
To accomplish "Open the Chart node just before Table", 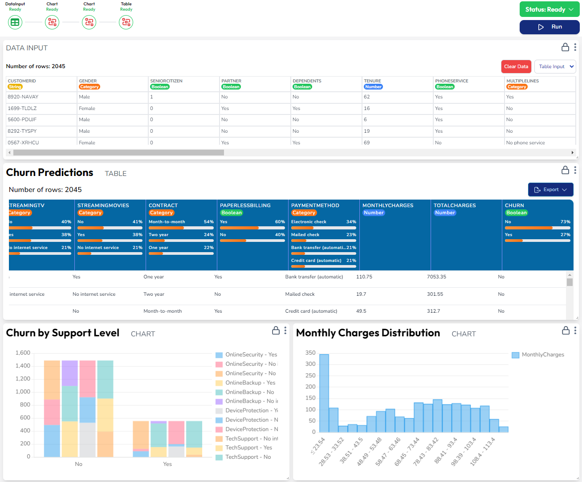I will 89,22.
